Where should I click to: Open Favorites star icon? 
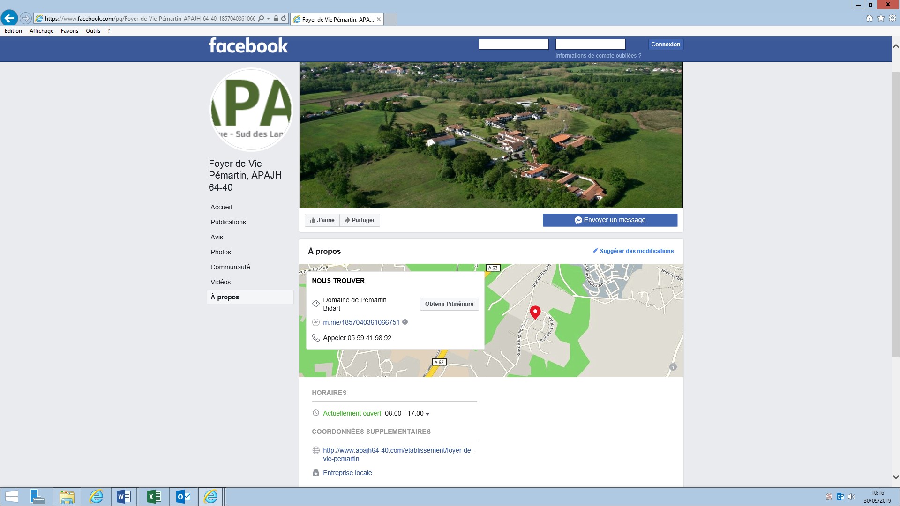coord(881,18)
